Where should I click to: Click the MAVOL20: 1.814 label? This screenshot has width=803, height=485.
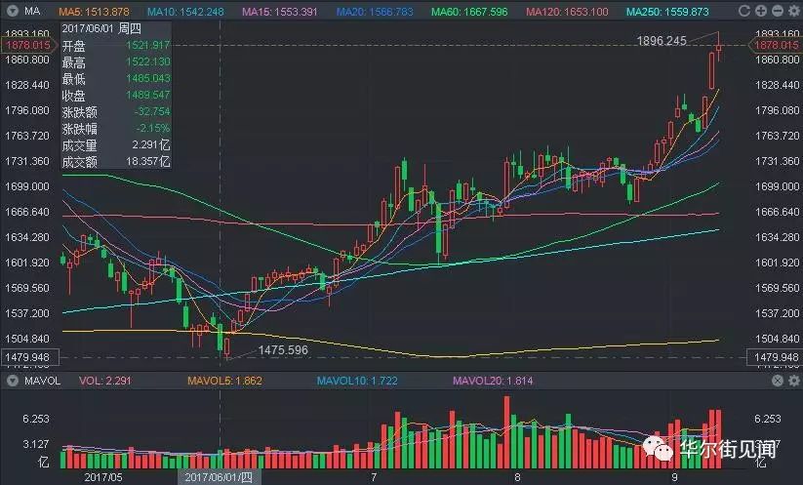[493, 381]
